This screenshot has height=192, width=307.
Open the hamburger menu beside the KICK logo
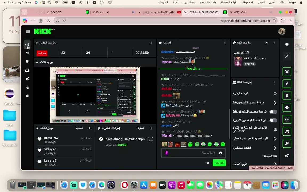(28, 31)
